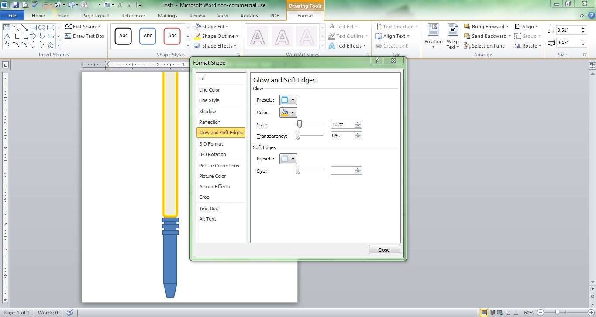Image resolution: width=596 pixels, height=317 pixels.
Task: Open the Format Shape dialog help button
Action: [x=377, y=61]
